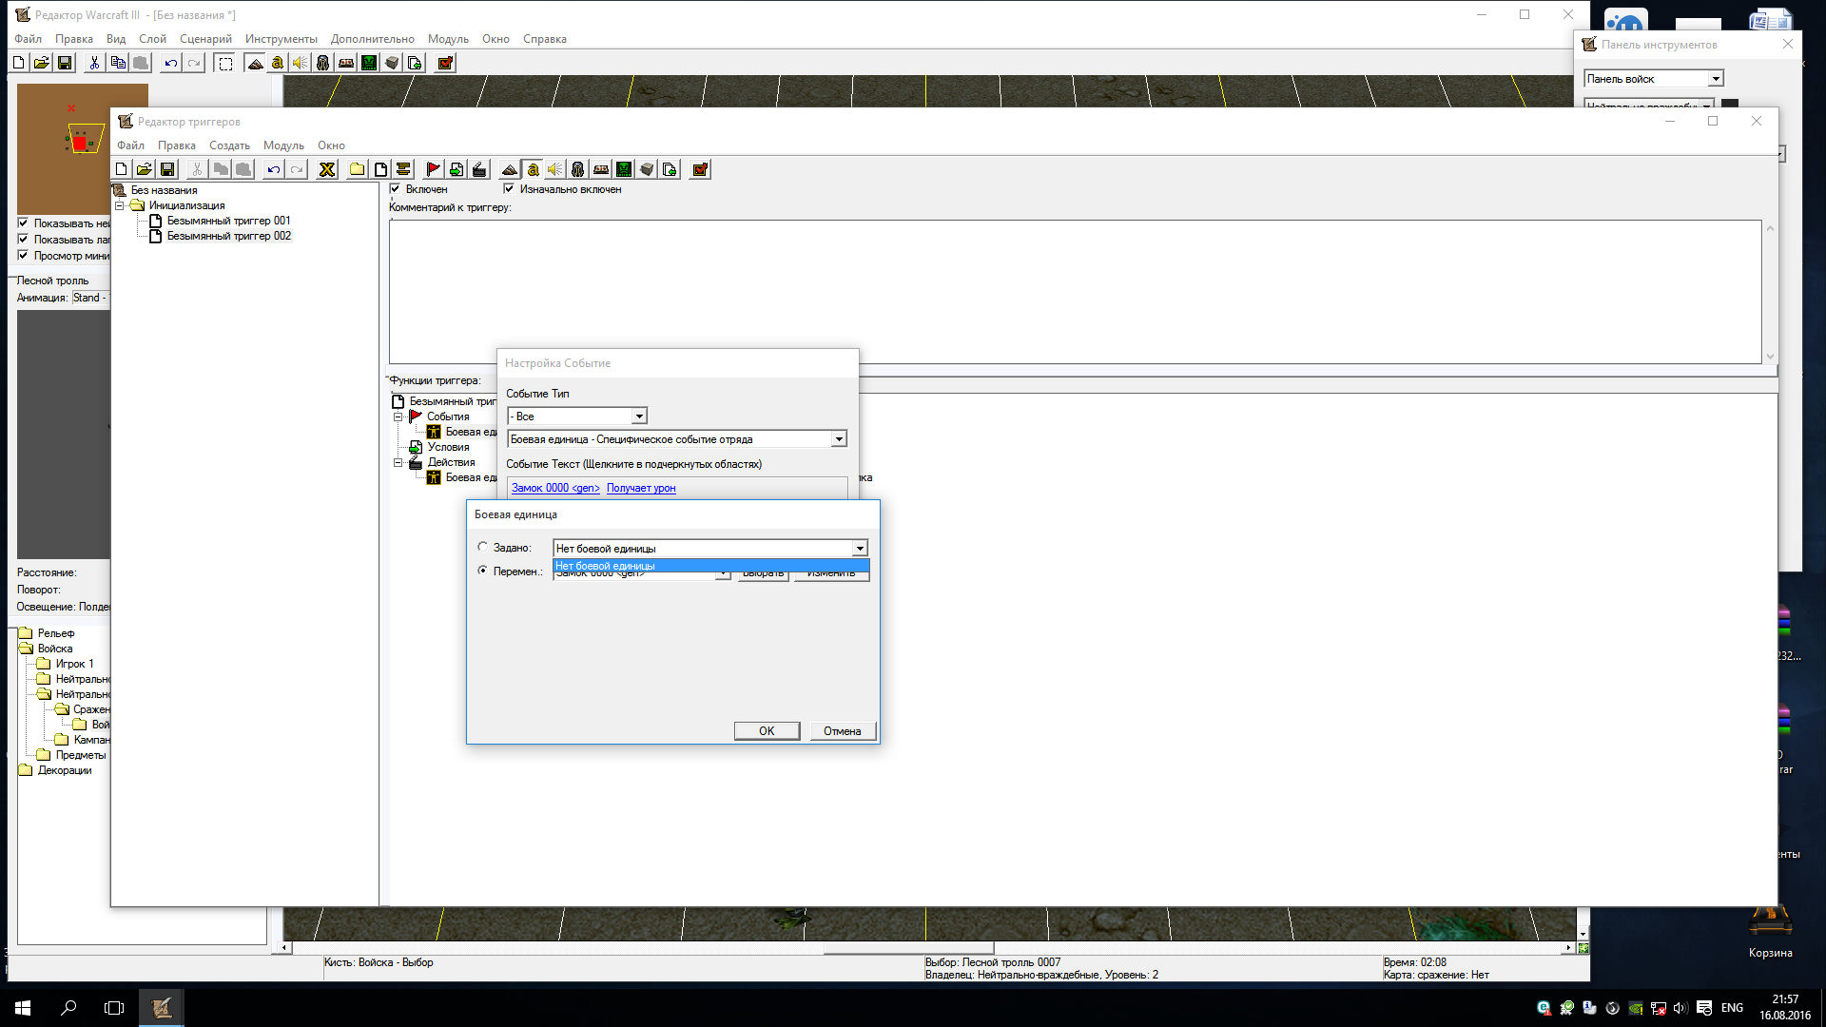Open Object Editor helmet icon in trigger toolbar
Screen dimensions: 1826x1027
(578, 169)
